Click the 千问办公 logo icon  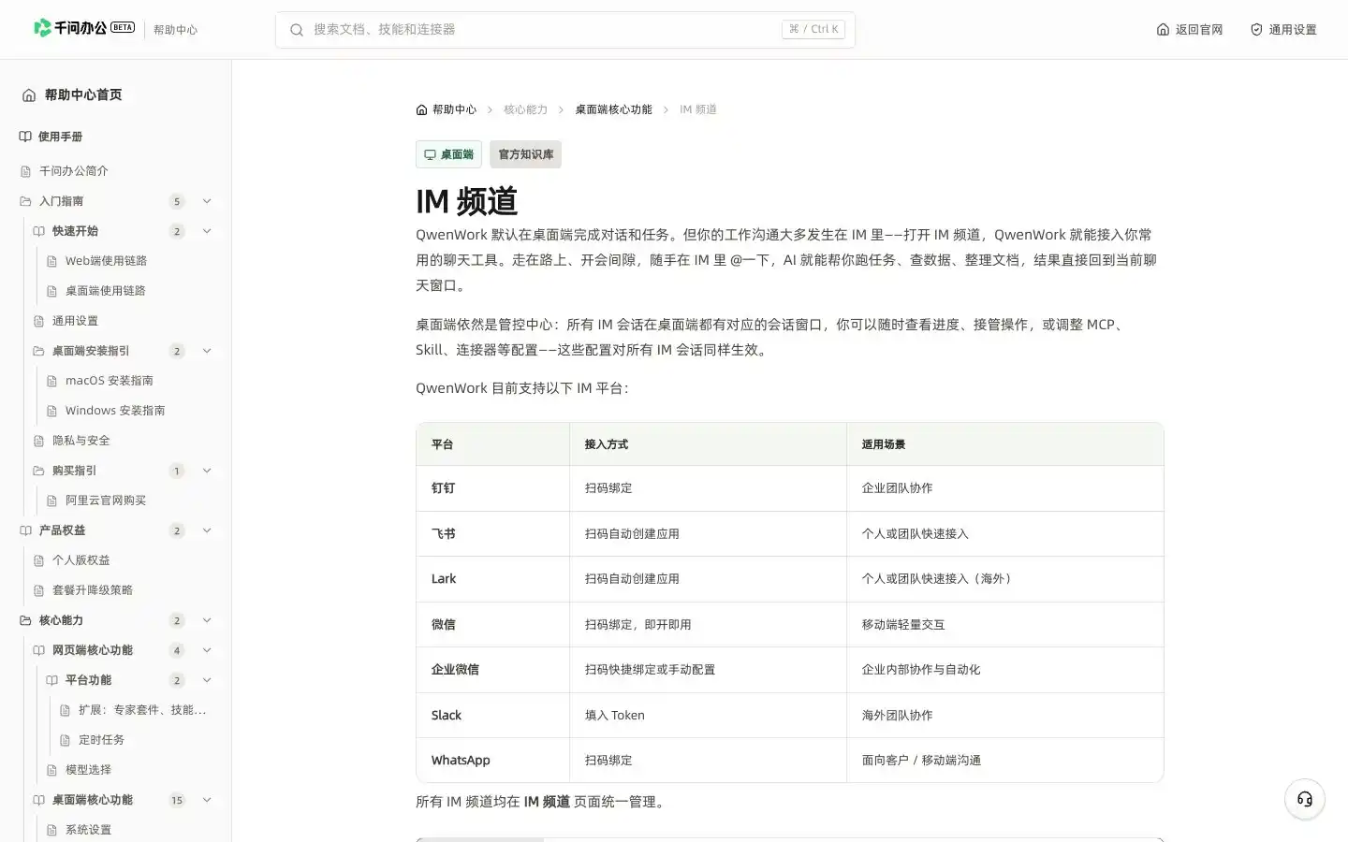tap(42, 28)
